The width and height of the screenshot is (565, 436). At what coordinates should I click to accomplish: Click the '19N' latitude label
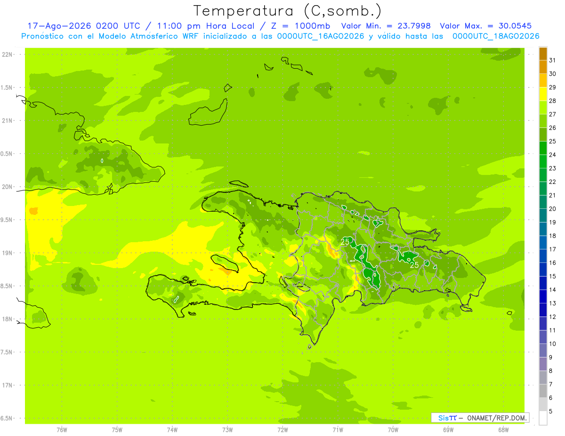pos(8,253)
